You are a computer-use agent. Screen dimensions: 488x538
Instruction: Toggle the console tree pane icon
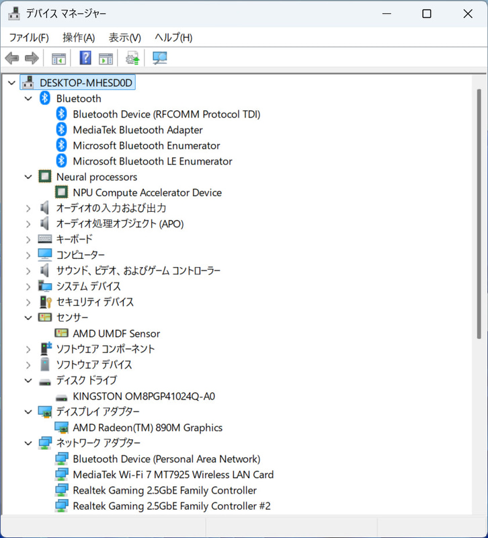tap(58, 59)
